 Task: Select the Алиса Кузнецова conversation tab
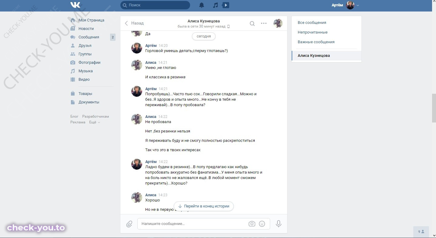pyautogui.click(x=327, y=56)
